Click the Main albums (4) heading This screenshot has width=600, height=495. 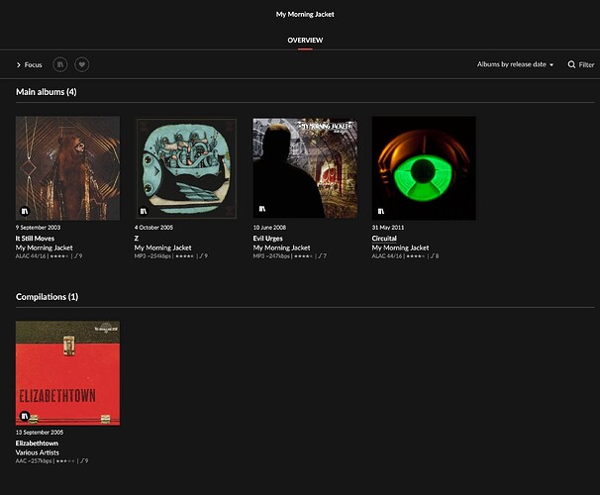click(47, 92)
